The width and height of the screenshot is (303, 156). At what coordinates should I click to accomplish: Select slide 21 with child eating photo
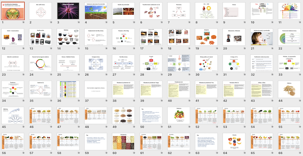(261, 37)
